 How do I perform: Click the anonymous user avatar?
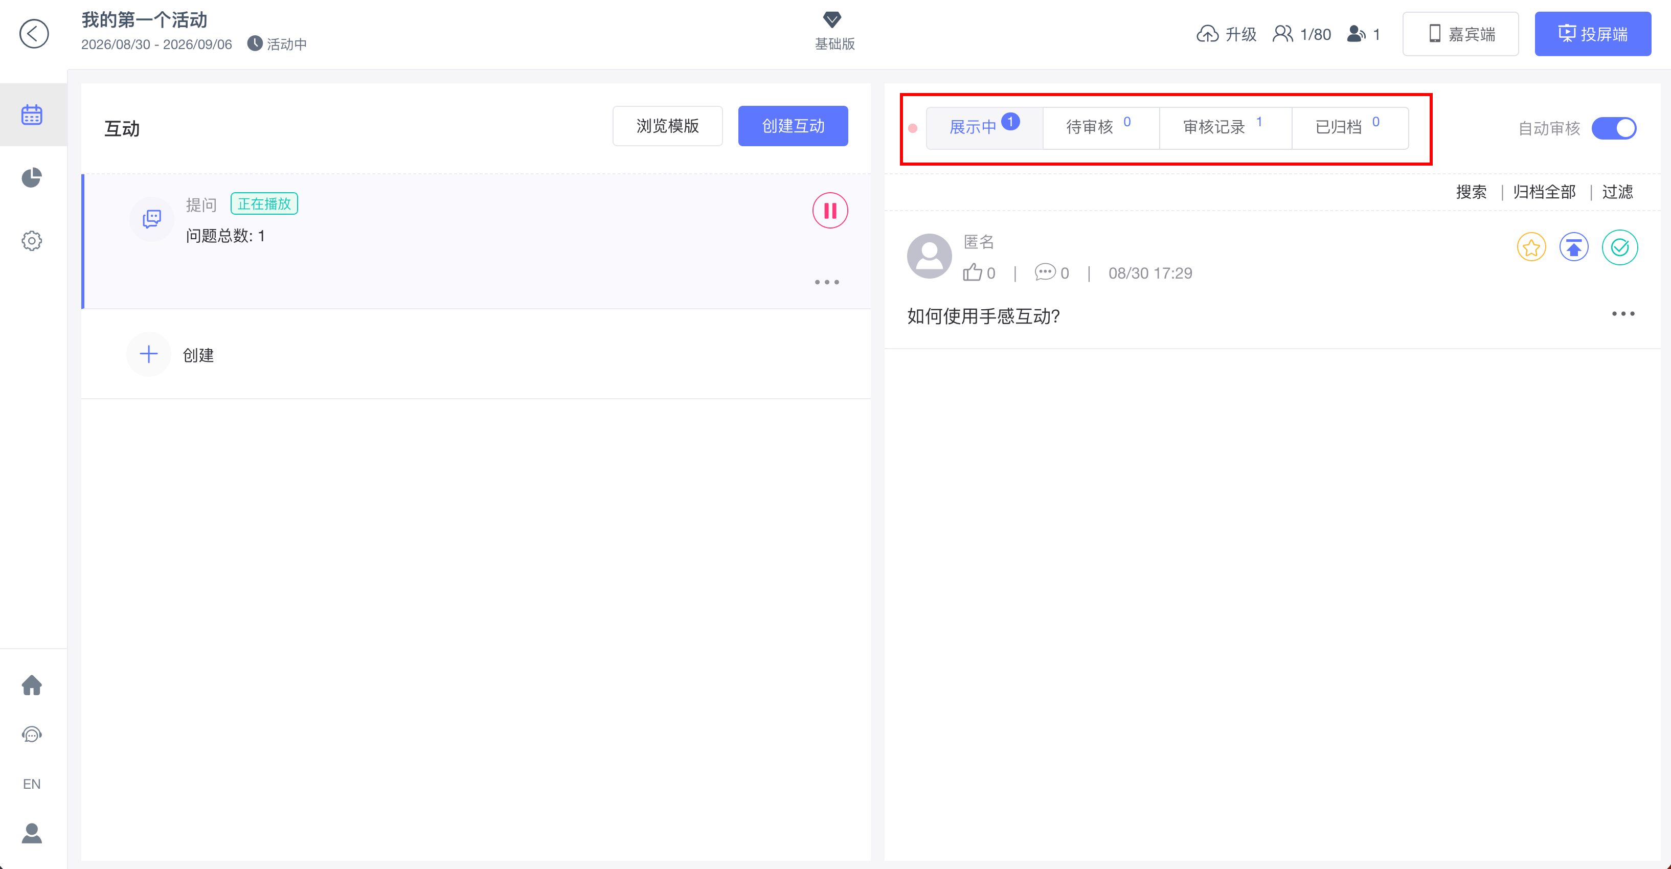[929, 256]
